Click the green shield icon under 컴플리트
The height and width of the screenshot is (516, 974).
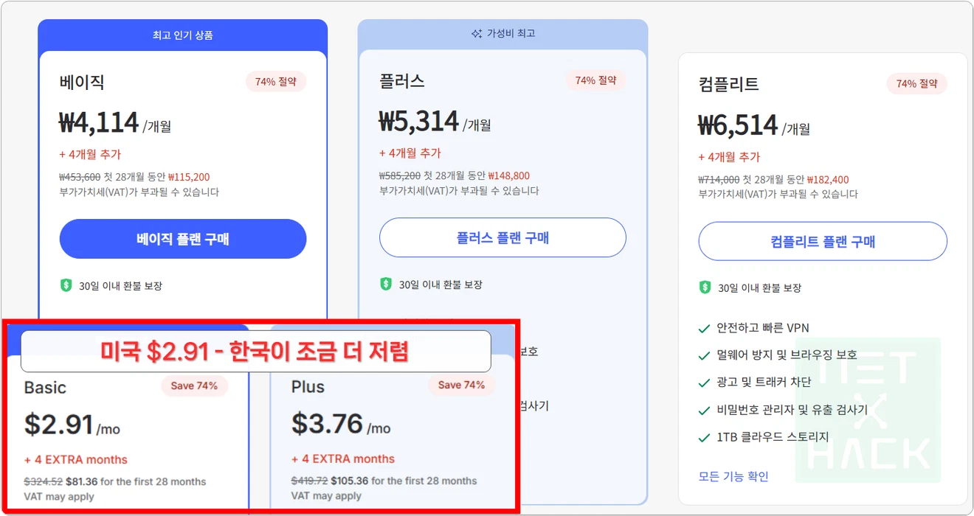click(x=705, y=287)
